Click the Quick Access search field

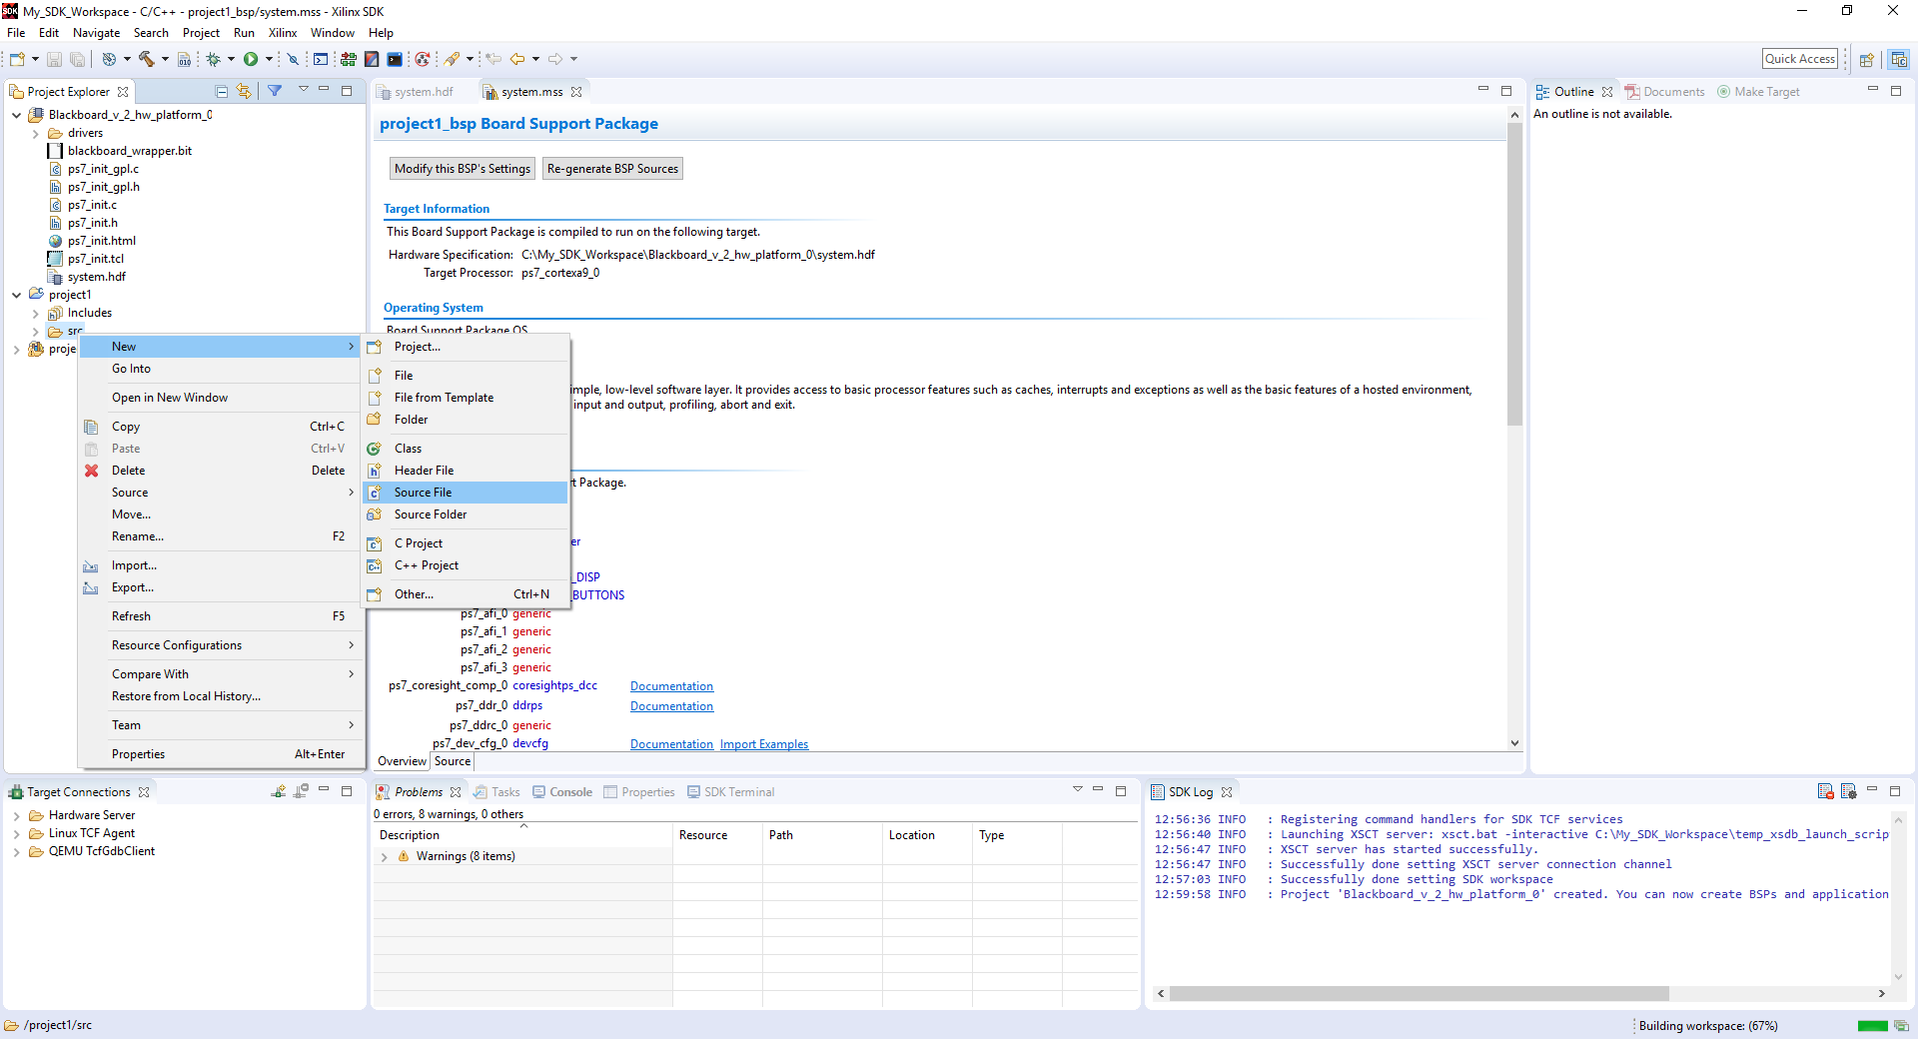pyautogui.click(x=1799, y=59)
